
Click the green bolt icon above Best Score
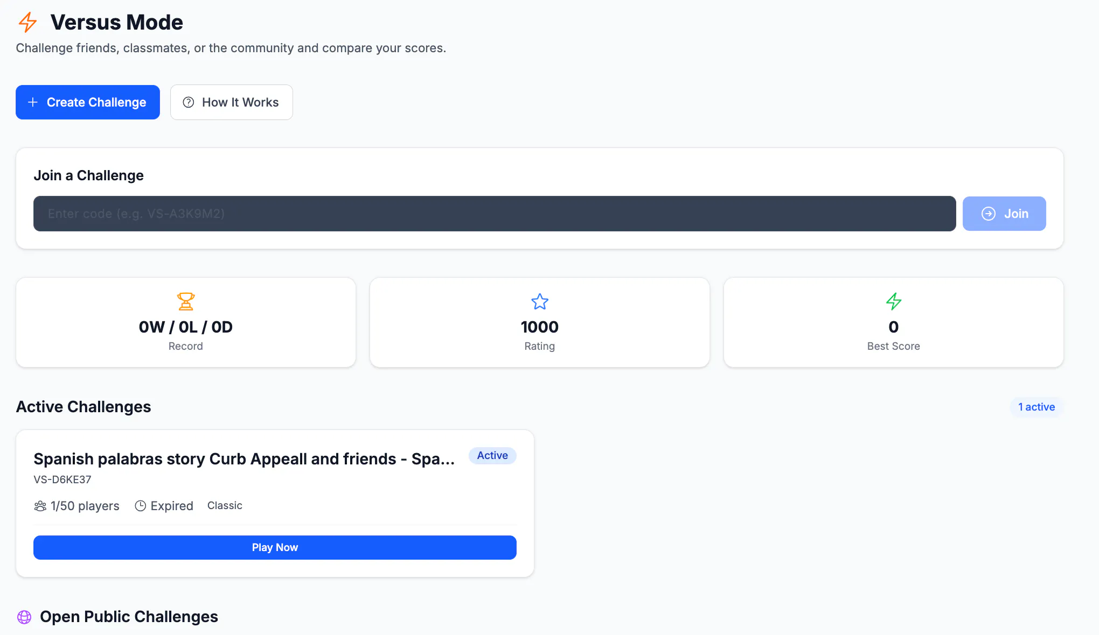click(894, 301)
